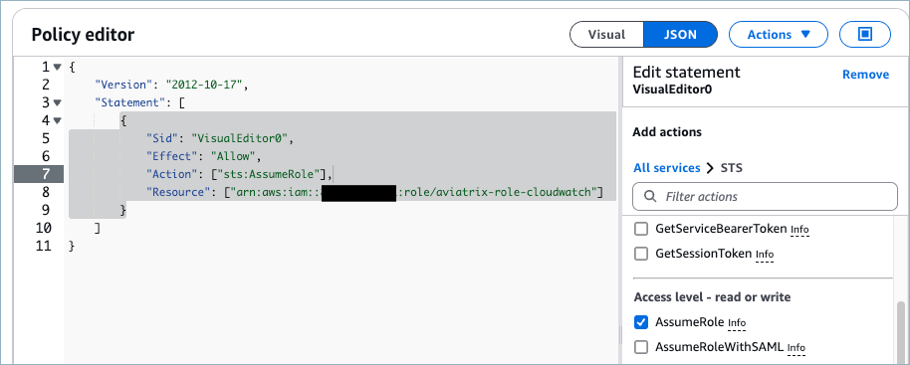Collapse the fold arrow on line 4
The height and width of the screenshot is (365, 910).
click(57, 120)
